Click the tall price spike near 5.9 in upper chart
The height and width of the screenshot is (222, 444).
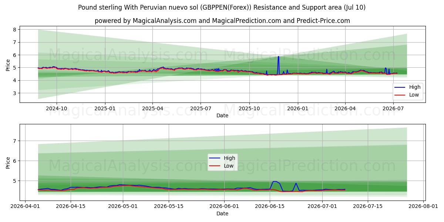[x=278, y=57]
